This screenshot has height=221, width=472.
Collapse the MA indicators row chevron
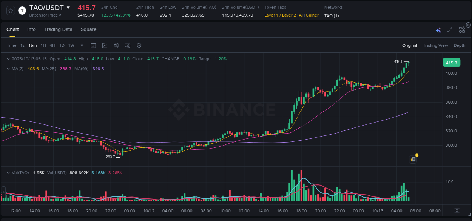(x=8, y=69)
